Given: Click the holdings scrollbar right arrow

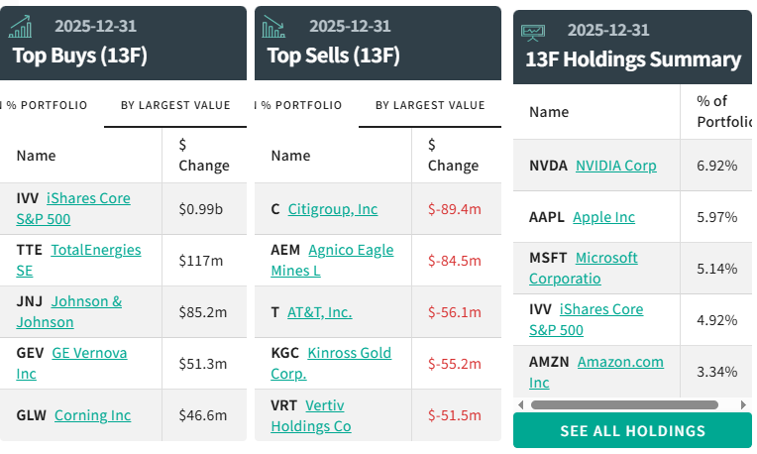Looking at the screenshot, I should point(744,404).
